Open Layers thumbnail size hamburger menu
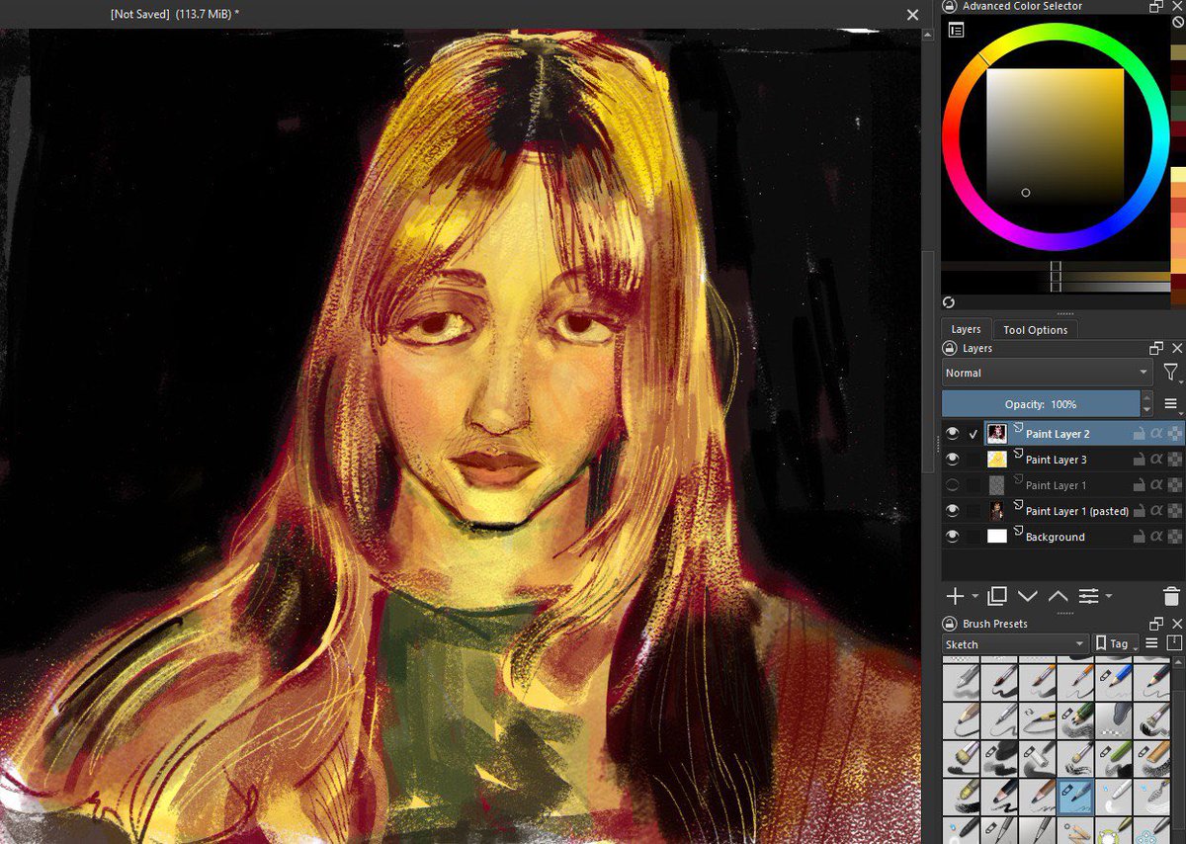 pos(1171,404)
